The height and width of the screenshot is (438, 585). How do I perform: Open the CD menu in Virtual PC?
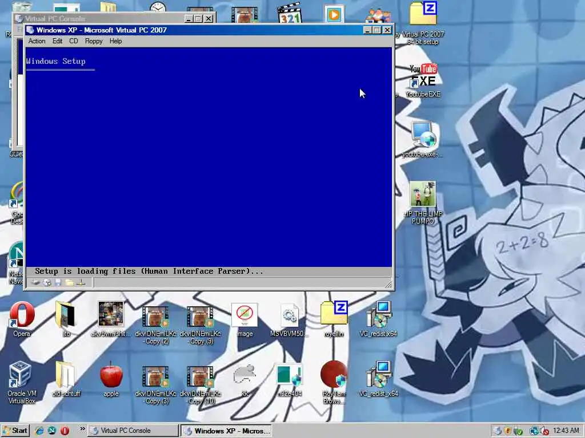pos(74,41)
